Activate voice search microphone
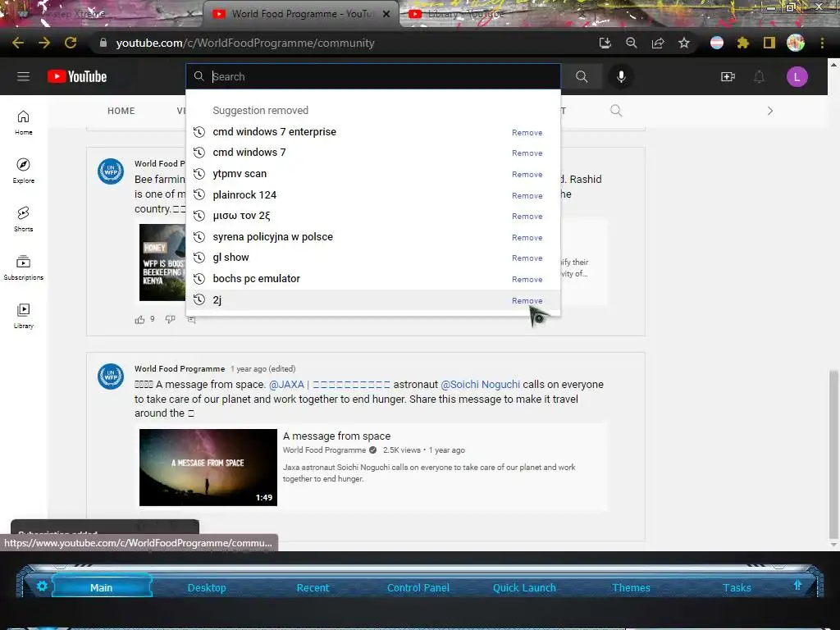The width and height of the screenshot is (840, 630). [x=621, y=76]
